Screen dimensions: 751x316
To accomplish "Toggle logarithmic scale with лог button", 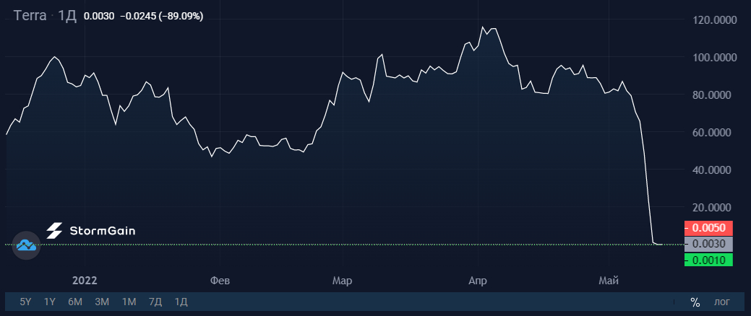I will (x=722, y=302).
